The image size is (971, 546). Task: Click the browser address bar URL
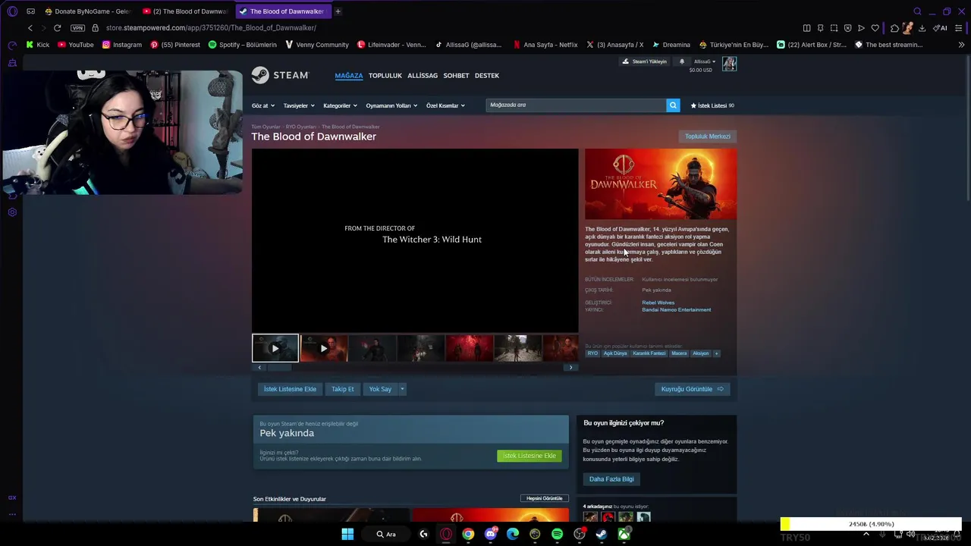211,28
